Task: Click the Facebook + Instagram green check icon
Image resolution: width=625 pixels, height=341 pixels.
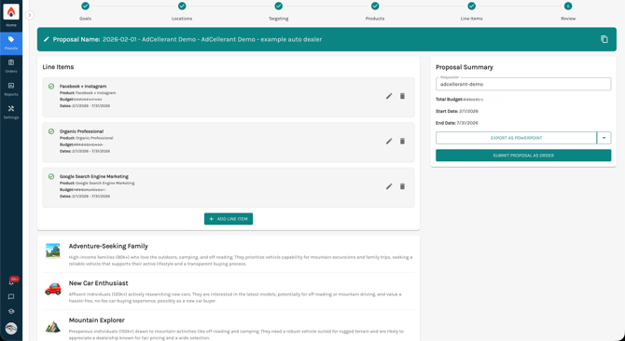Action: (51, 86)
